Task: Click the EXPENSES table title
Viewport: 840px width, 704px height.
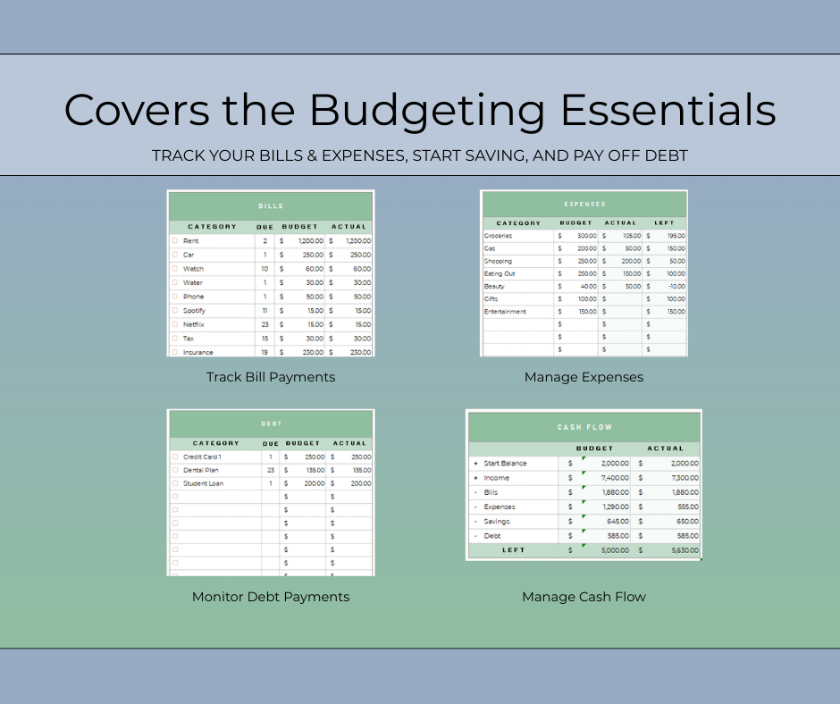Action: click(x=584, y=204)
